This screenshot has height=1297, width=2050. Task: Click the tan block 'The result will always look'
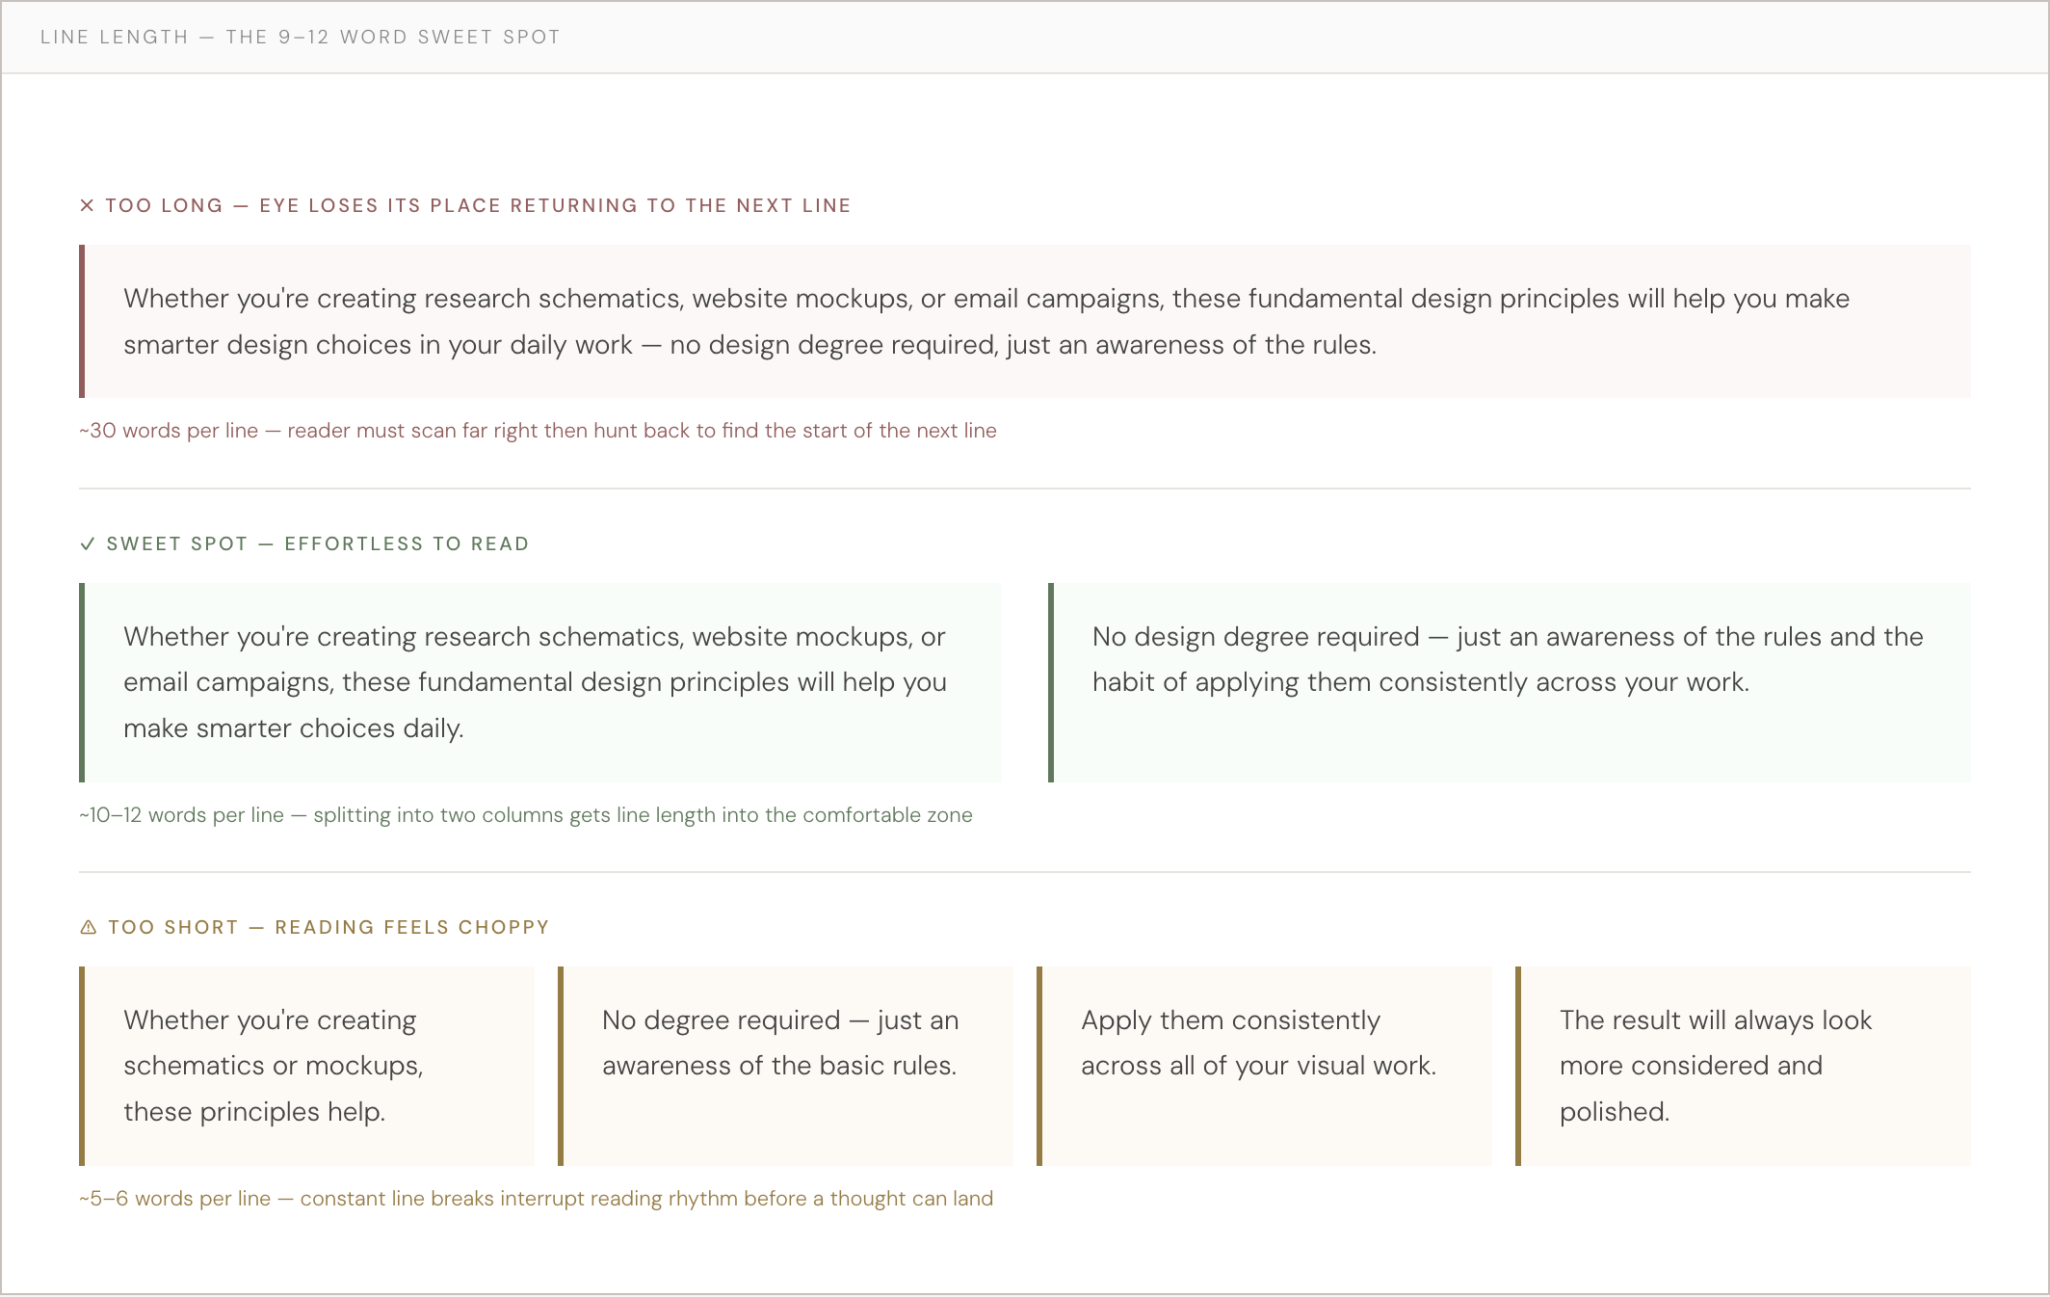[x=1743, y=1066]
